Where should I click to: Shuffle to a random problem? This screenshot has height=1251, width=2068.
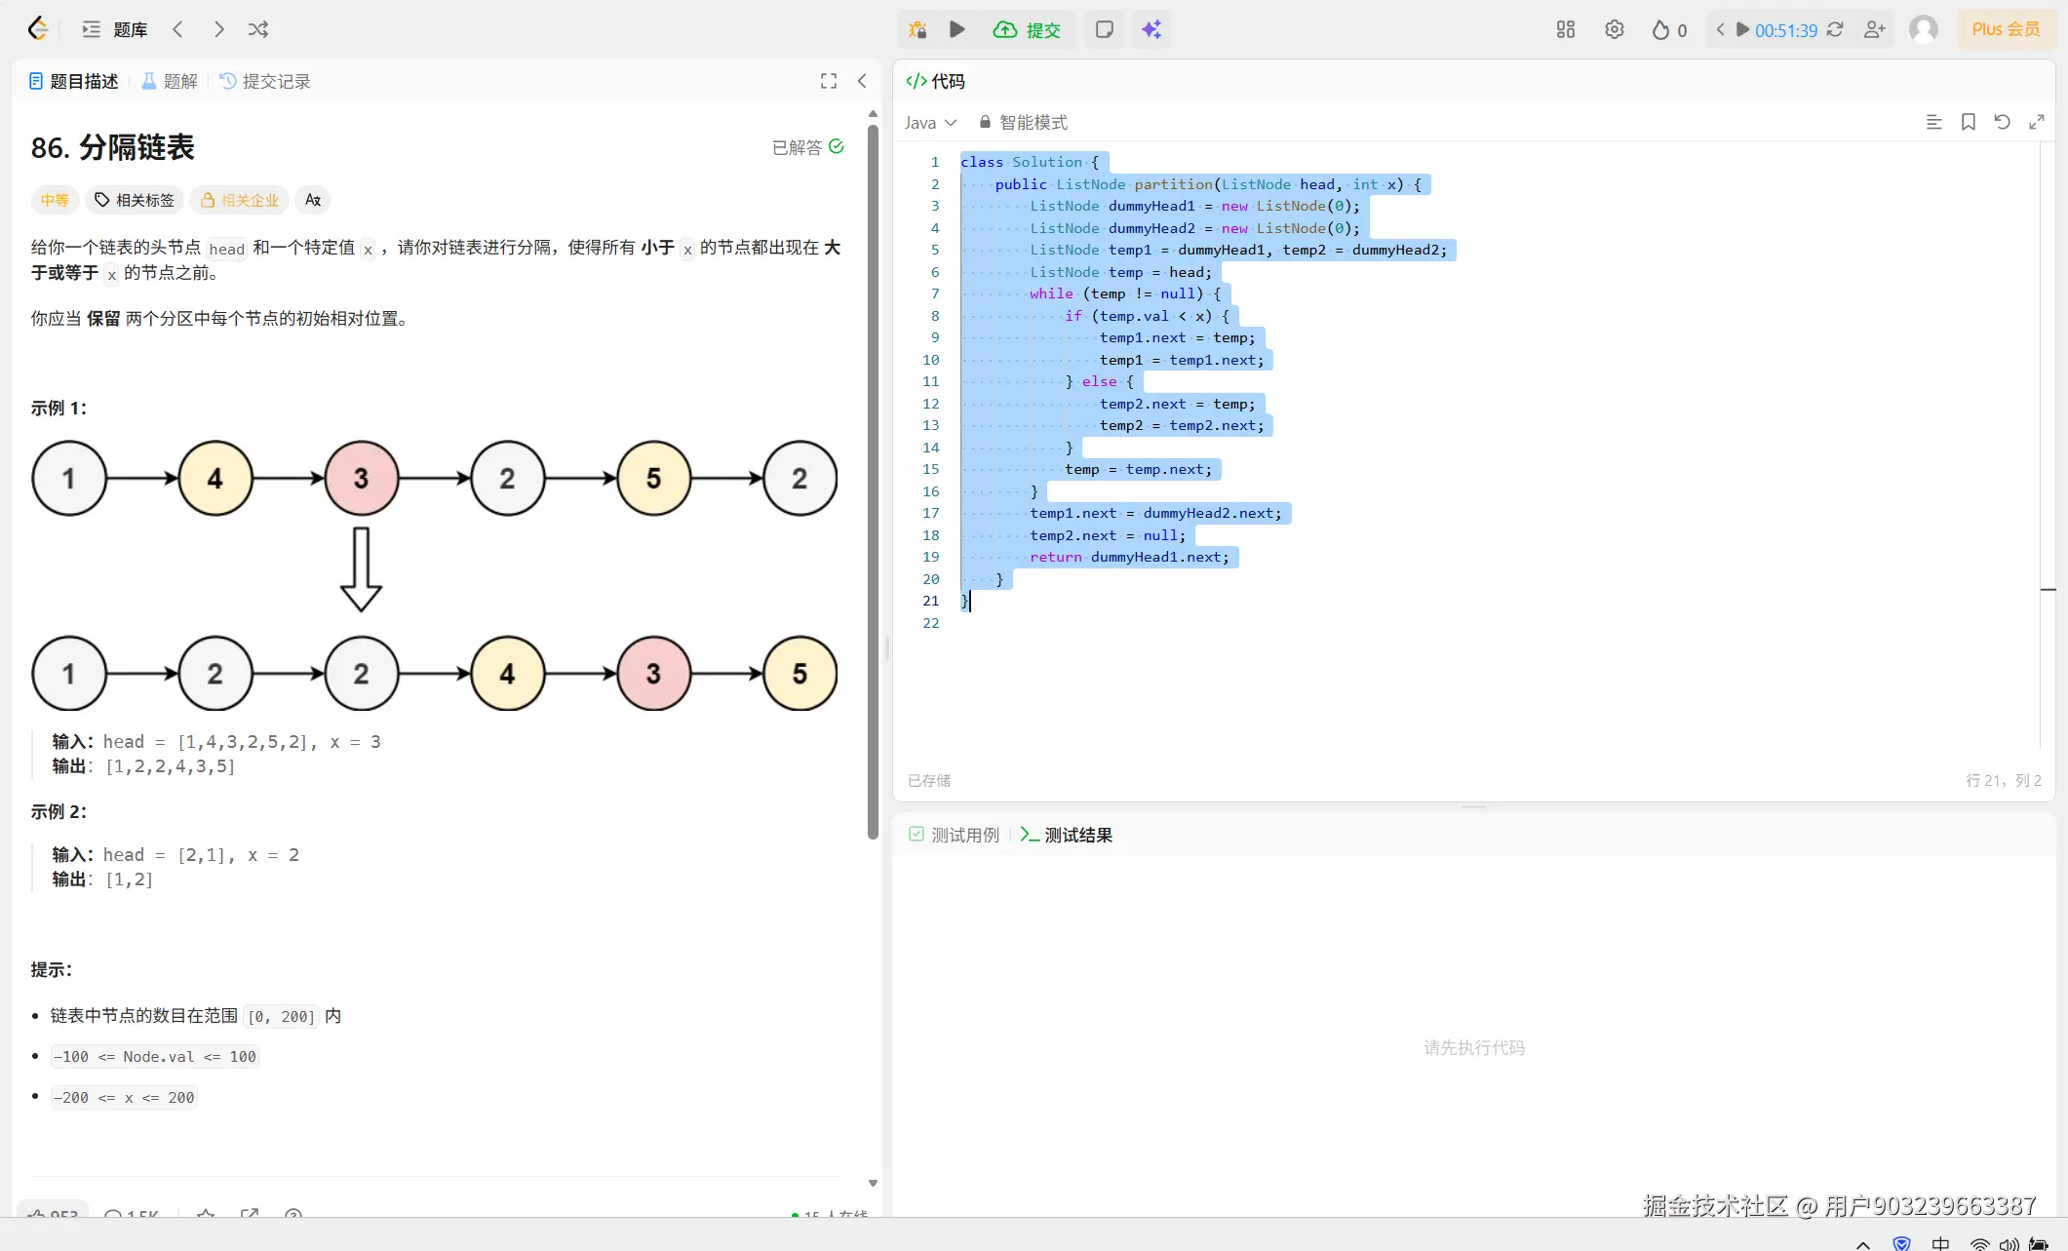(257, 29)
